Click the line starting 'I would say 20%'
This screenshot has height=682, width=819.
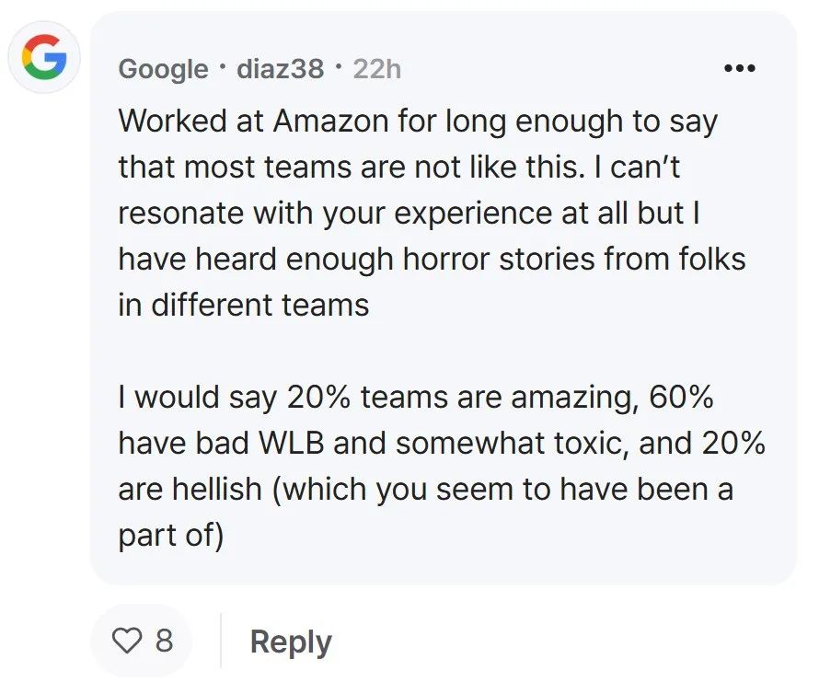pos(416,398)
